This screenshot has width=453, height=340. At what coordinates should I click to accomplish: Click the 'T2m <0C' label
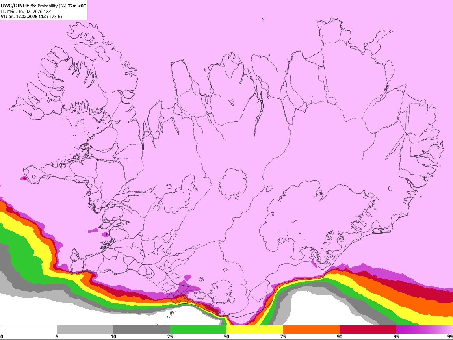[x=77, y=6]
